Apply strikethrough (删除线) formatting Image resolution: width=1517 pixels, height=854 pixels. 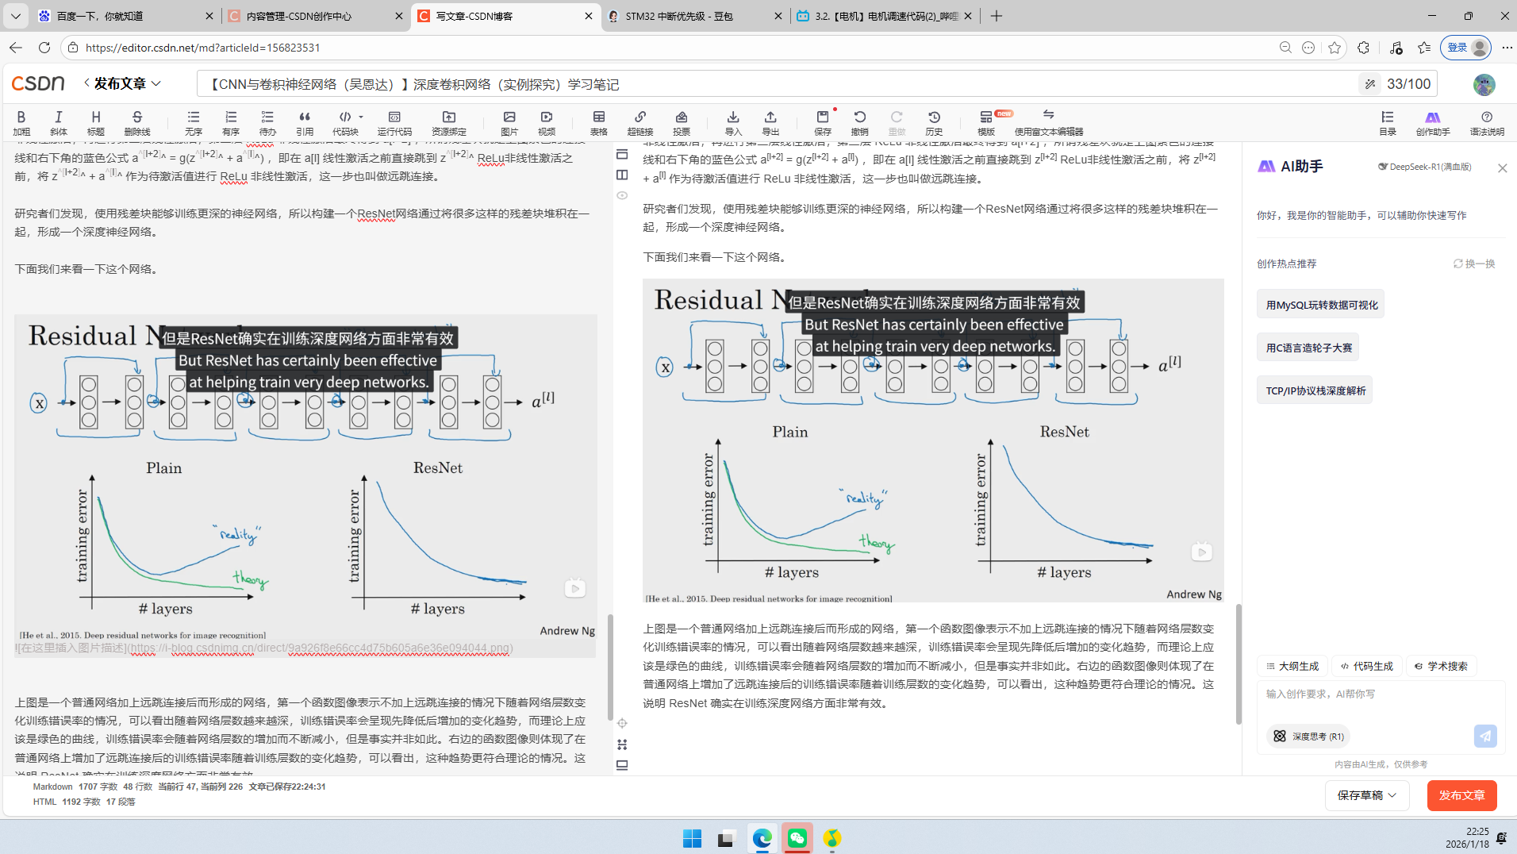pos(137,122)
